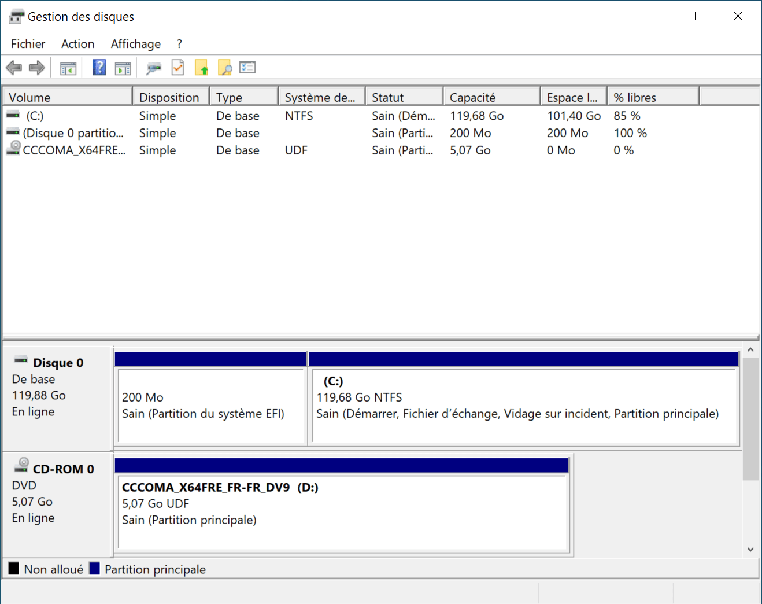
Task: Sort by the Type column header
Action: [x=244, y=97]
